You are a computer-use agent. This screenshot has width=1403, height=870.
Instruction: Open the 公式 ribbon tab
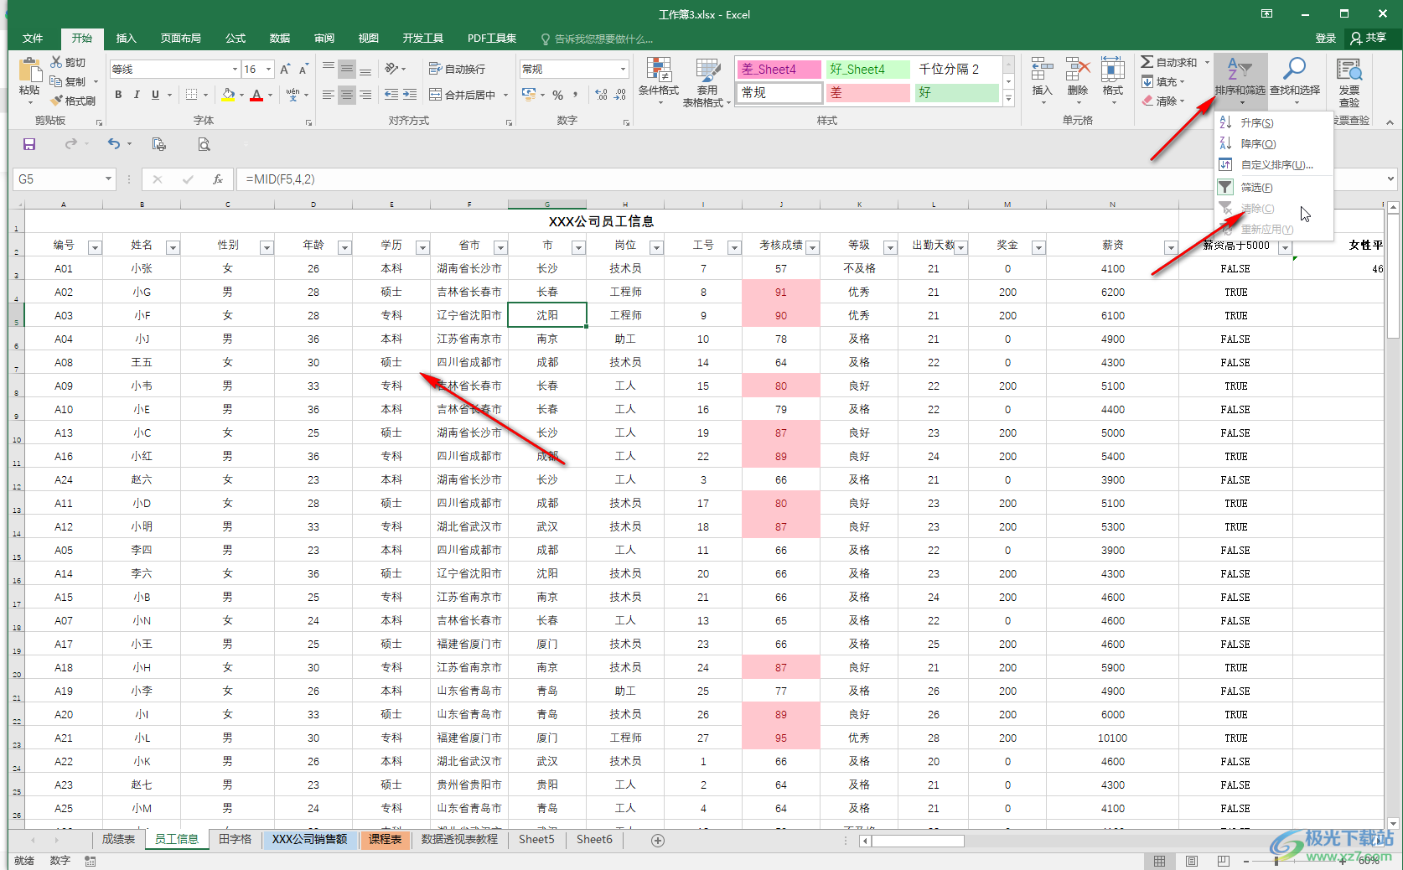tap(236, 39)
